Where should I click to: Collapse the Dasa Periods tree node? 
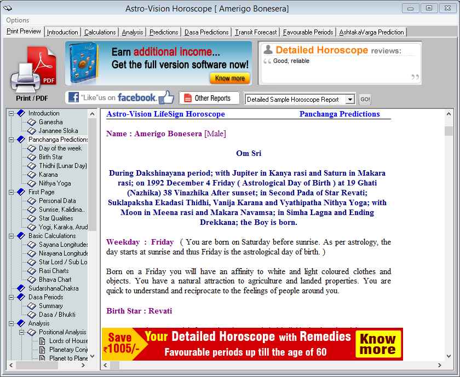(11, 297)
